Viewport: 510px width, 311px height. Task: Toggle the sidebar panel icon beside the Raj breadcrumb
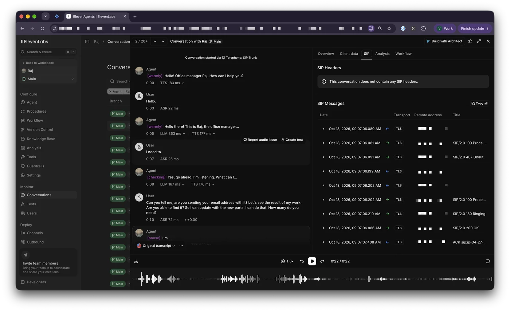[87, 42]
